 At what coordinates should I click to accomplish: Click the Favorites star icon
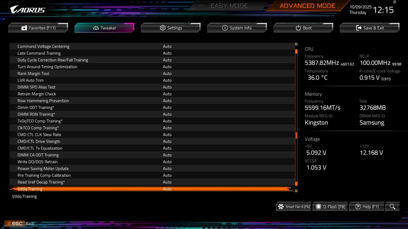pyautogui.click(x=25, y=28)
